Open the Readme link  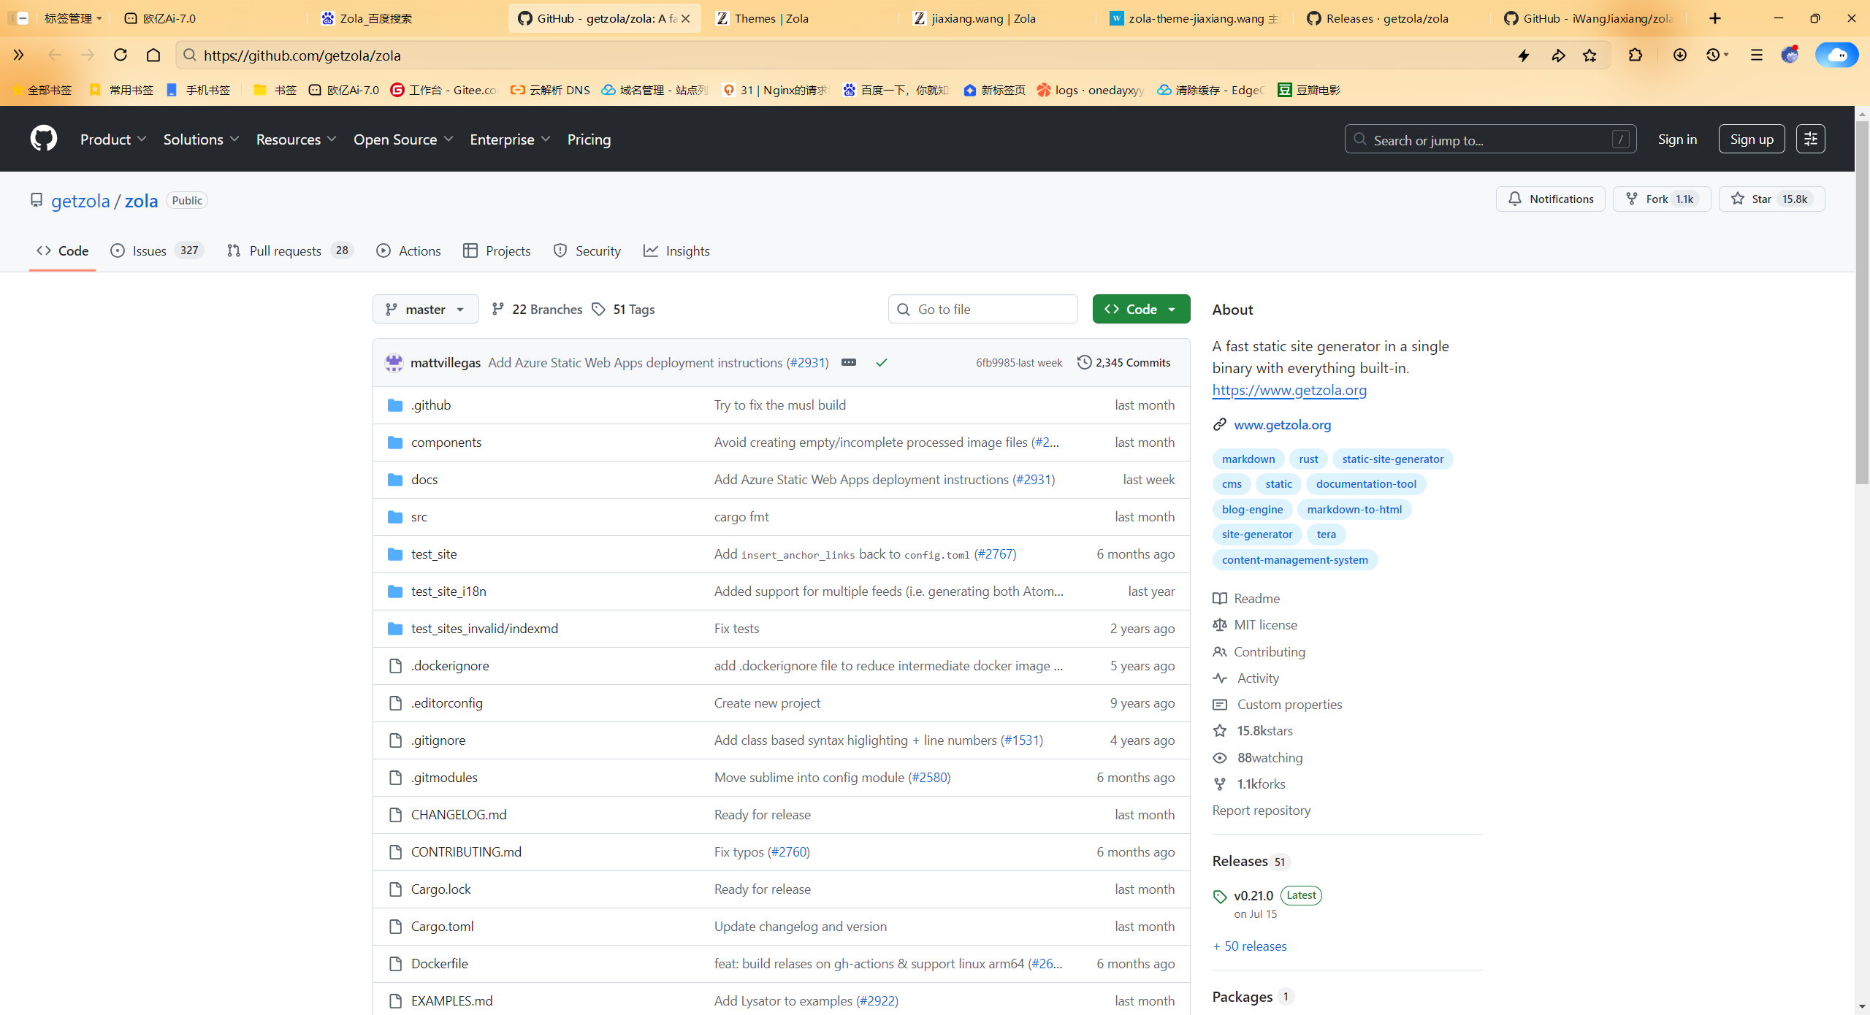coord(1256,599)
